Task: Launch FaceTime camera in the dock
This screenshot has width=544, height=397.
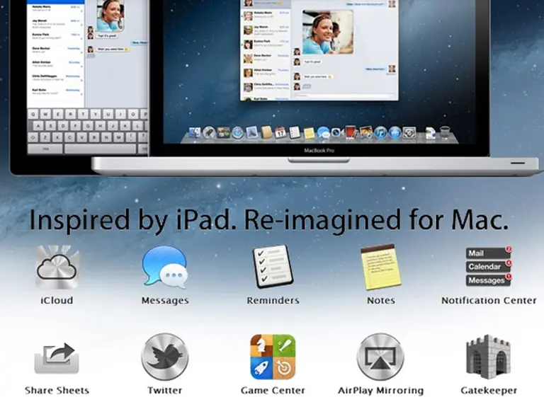Action: [337, 132]
